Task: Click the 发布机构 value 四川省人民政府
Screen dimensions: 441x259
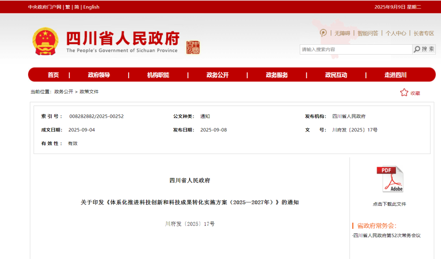Action: (349, 116)
